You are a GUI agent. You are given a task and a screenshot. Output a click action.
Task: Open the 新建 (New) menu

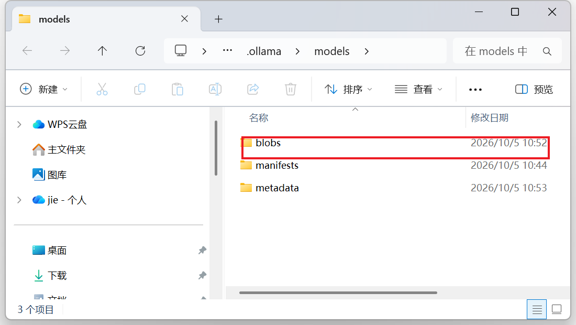tap(43, 89)
